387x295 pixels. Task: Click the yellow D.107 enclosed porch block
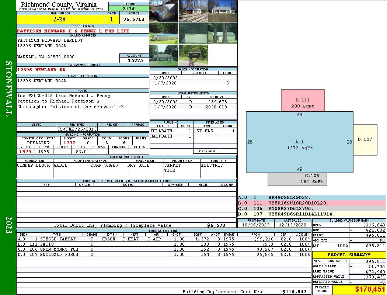tap(365, 140)
